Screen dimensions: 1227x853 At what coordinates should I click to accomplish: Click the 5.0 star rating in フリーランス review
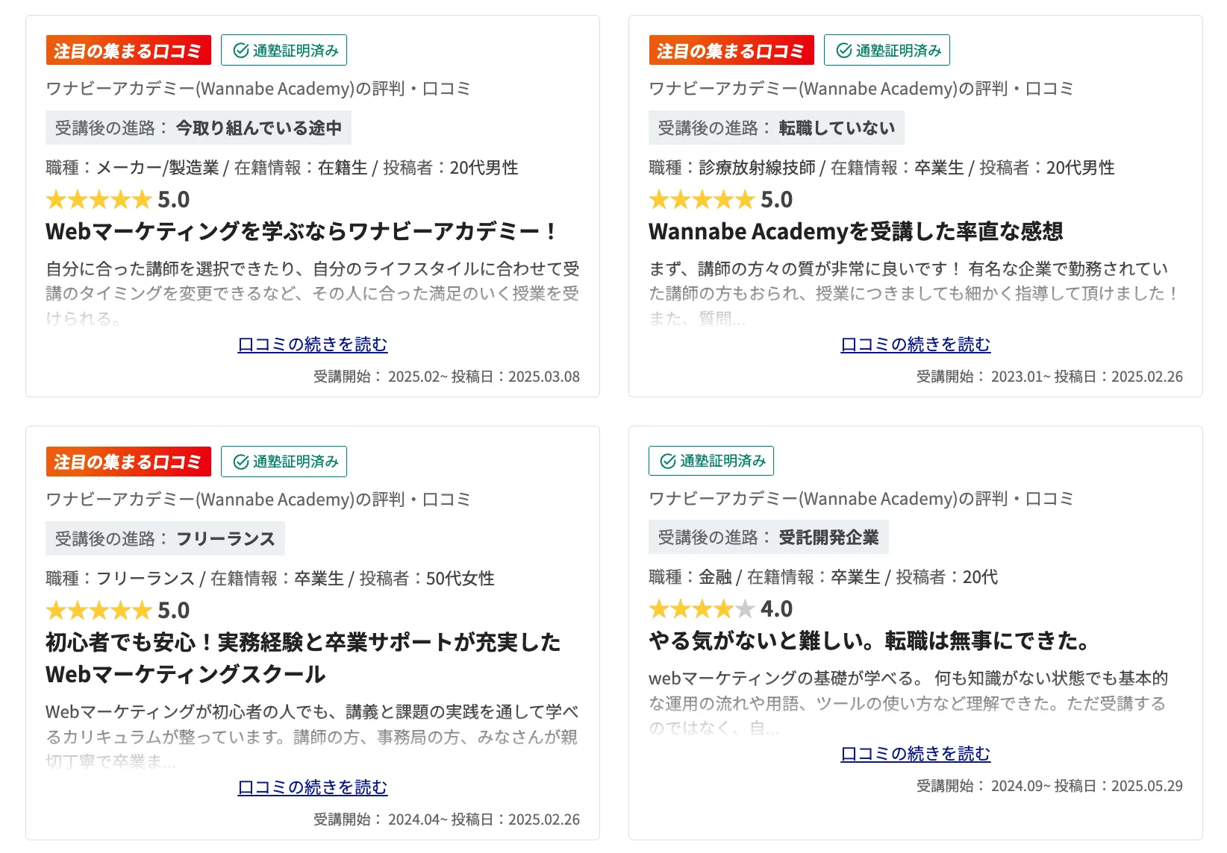coord(118,610)
